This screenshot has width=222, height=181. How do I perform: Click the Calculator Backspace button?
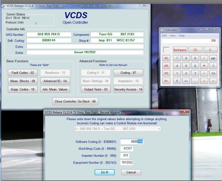coord(180,50)
